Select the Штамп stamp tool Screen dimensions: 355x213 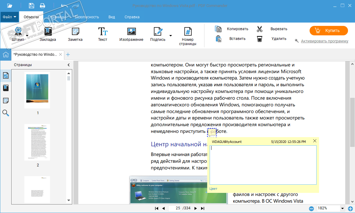18,34
